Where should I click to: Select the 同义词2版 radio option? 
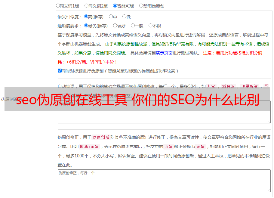point(87,5)
